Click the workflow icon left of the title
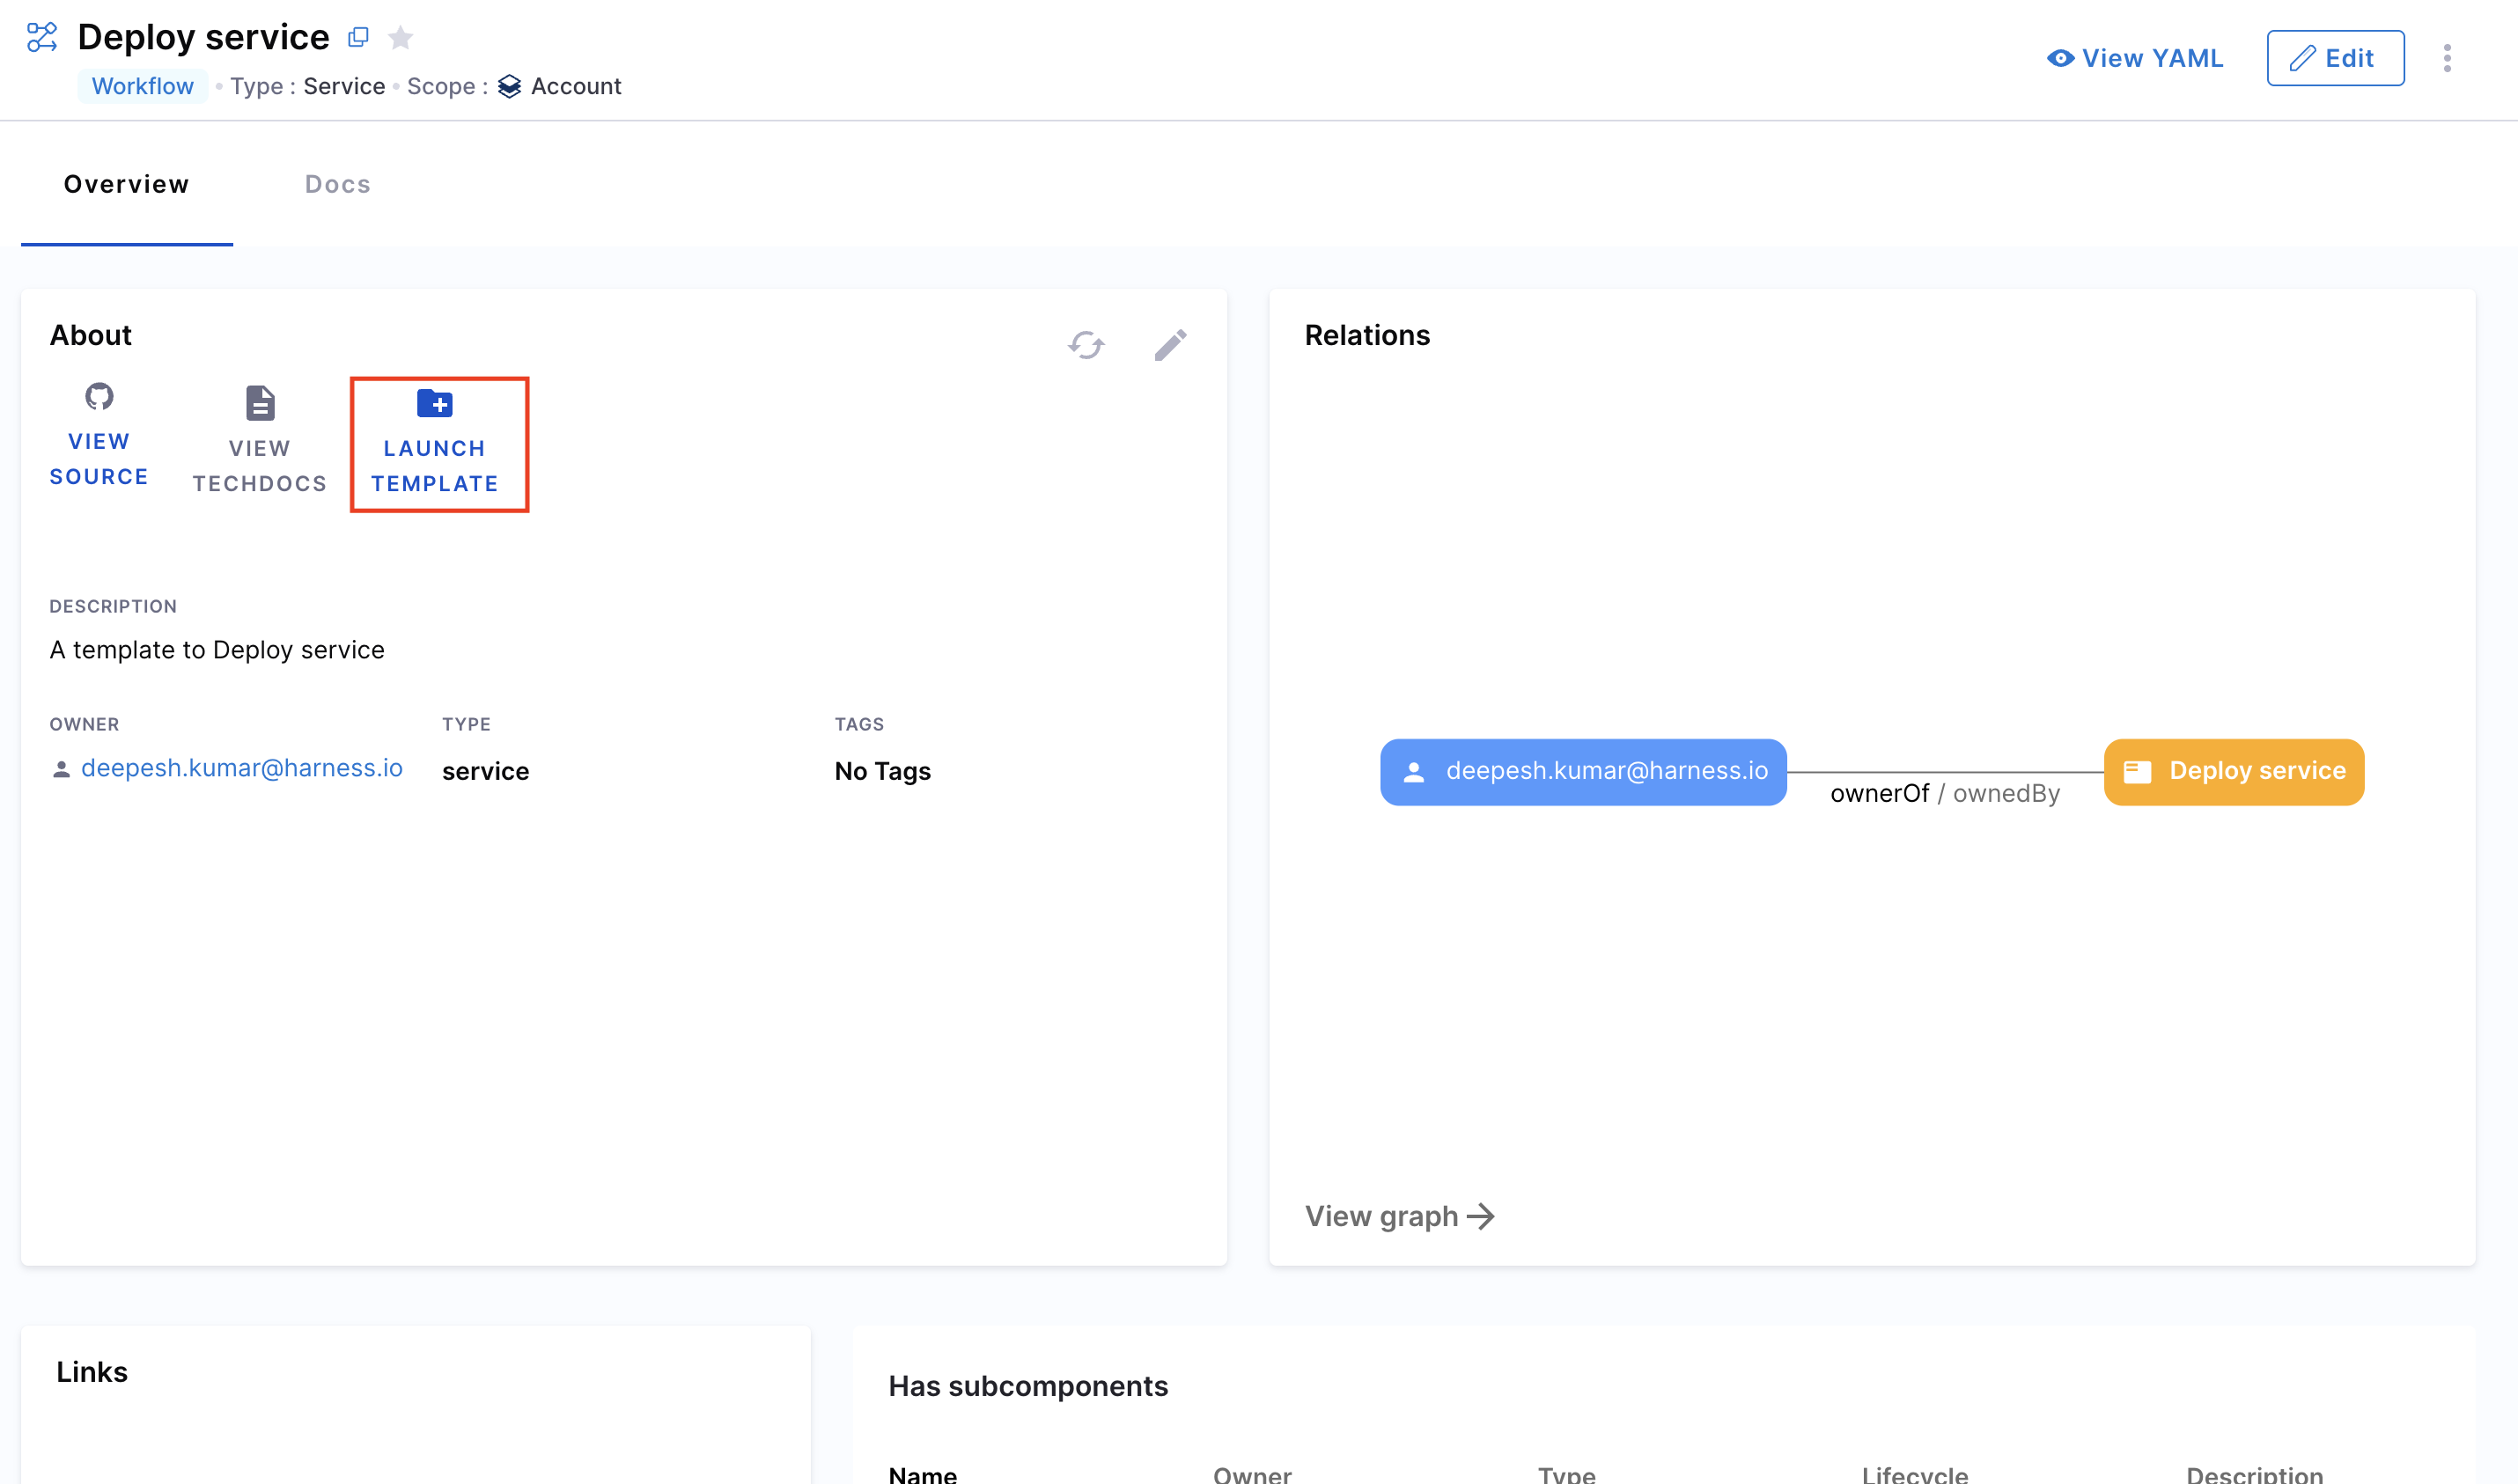This screenshot has height=1484, width=2518. pos(42,38)
